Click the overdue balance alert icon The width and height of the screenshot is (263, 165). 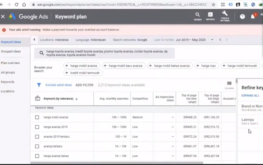tap(4, 30)
